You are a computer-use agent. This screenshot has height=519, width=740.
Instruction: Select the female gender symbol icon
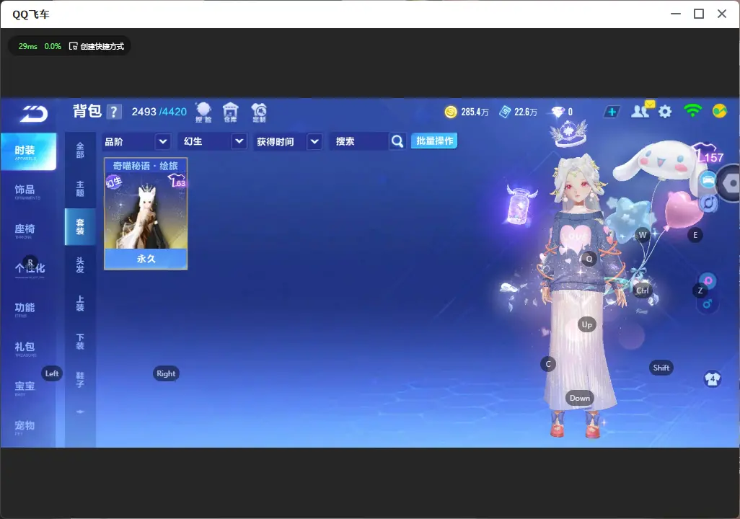click(708, 280)
